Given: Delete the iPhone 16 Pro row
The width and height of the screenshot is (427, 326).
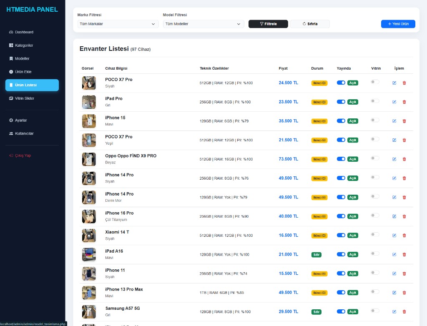Looking at the screenshot, I should pos(404,216).
